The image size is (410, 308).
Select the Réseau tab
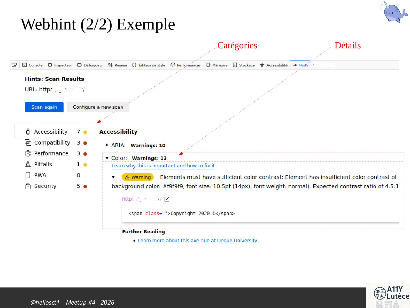118,65
